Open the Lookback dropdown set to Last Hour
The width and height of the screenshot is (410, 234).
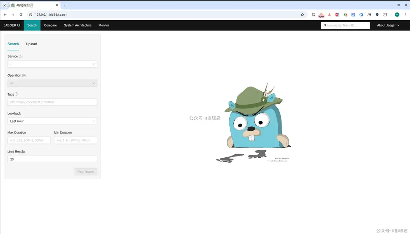pyautogui.click(x=52, y=121)
